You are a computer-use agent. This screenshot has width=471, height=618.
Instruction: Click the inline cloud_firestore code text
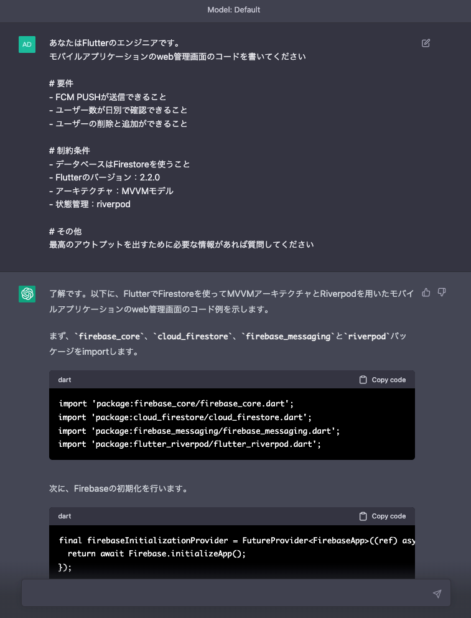195,337
